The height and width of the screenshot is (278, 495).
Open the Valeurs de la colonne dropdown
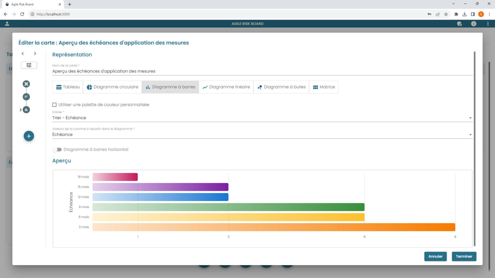[x=262, y=134]
